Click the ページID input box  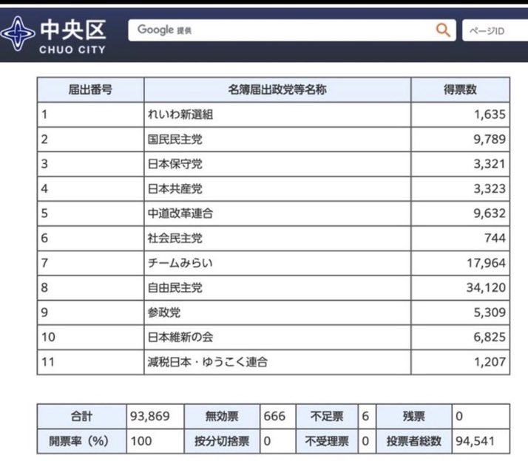point(495,31)
